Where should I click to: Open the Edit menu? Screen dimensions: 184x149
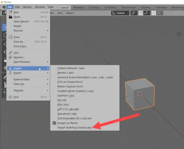(17, 7)
